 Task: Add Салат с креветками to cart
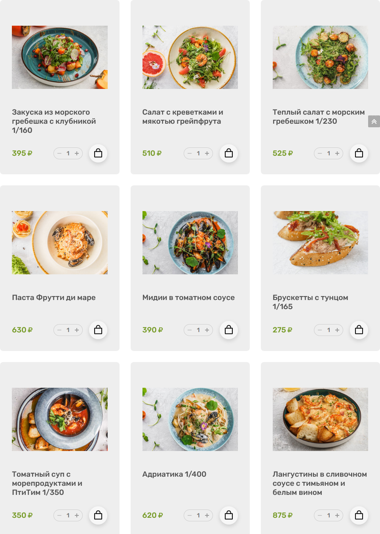click(229, 153)
